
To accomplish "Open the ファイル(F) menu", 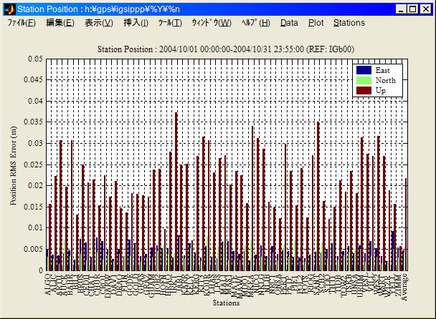I will pyautogui.click(x=22, y=23).
